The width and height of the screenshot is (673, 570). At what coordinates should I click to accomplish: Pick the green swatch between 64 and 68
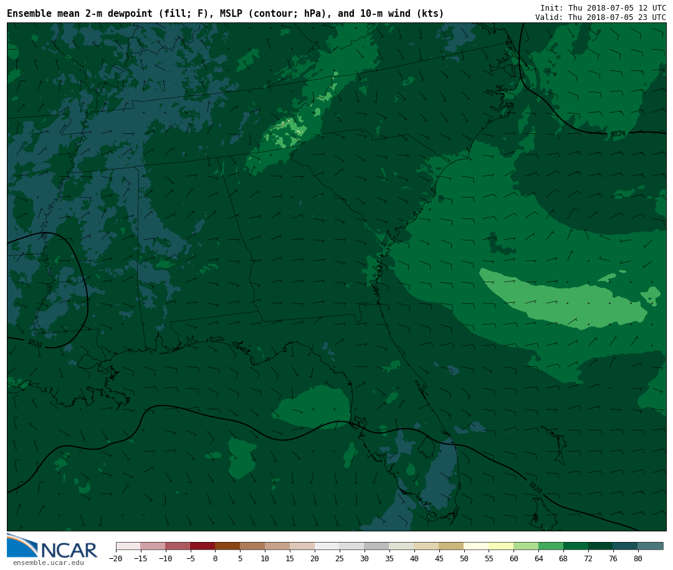(551, 546)
